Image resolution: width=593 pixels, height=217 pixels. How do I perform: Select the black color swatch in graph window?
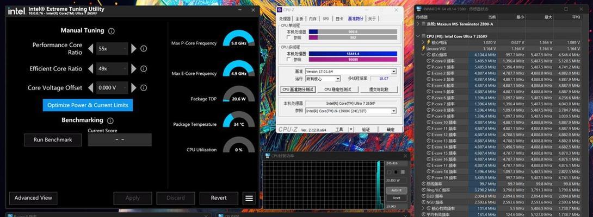(x=396, y=172)
